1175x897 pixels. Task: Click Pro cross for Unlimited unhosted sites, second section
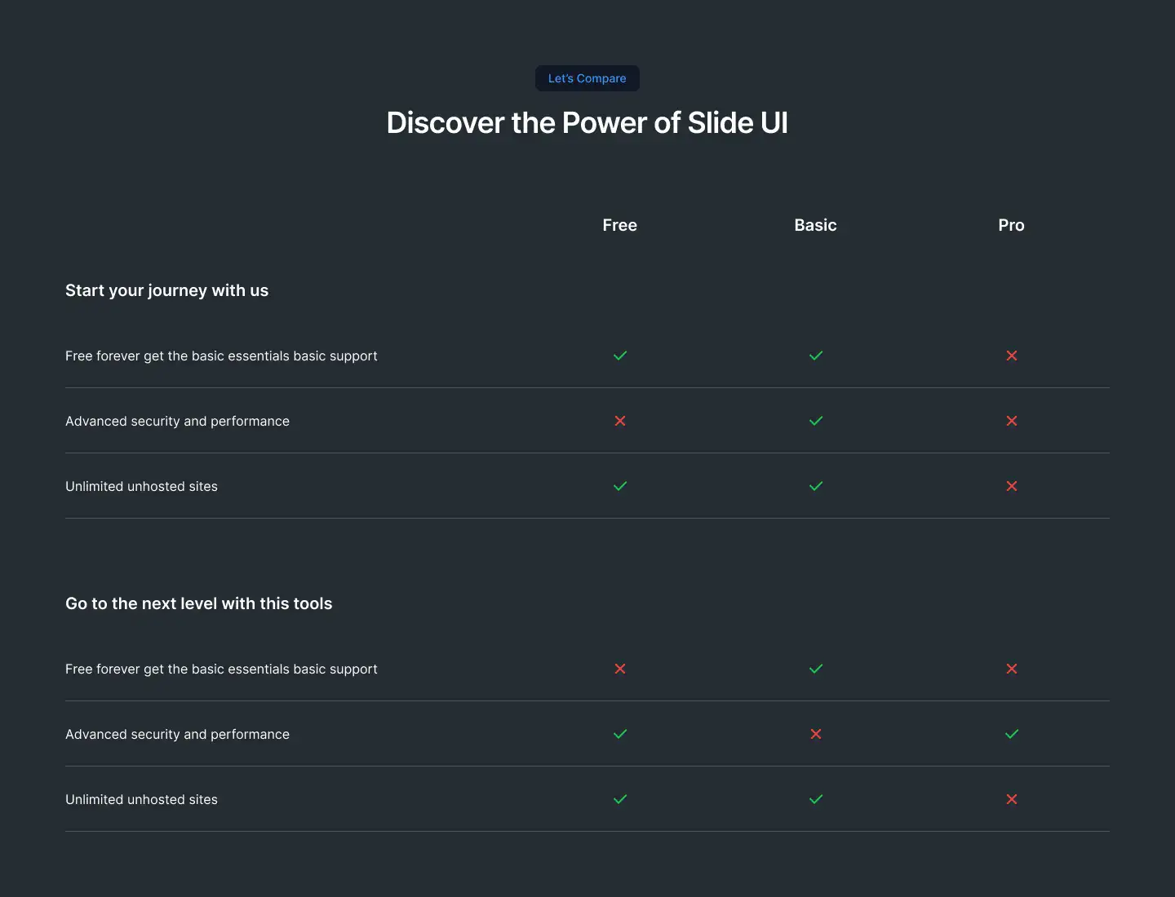(x=1012, y=799)
